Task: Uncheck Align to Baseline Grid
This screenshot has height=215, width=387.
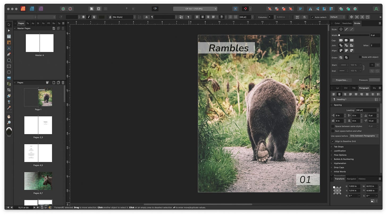Action: 333,141
